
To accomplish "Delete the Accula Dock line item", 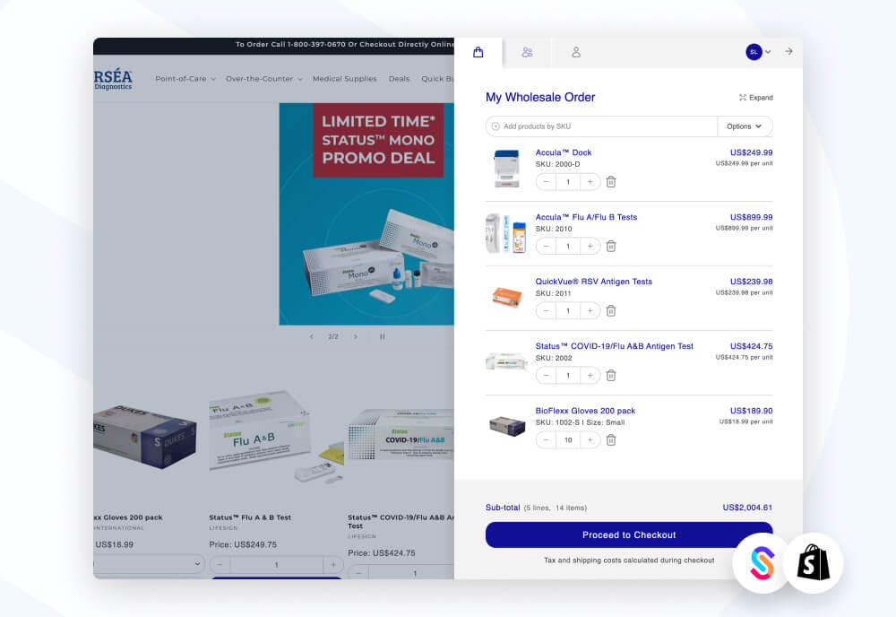I will coord(611,182).
